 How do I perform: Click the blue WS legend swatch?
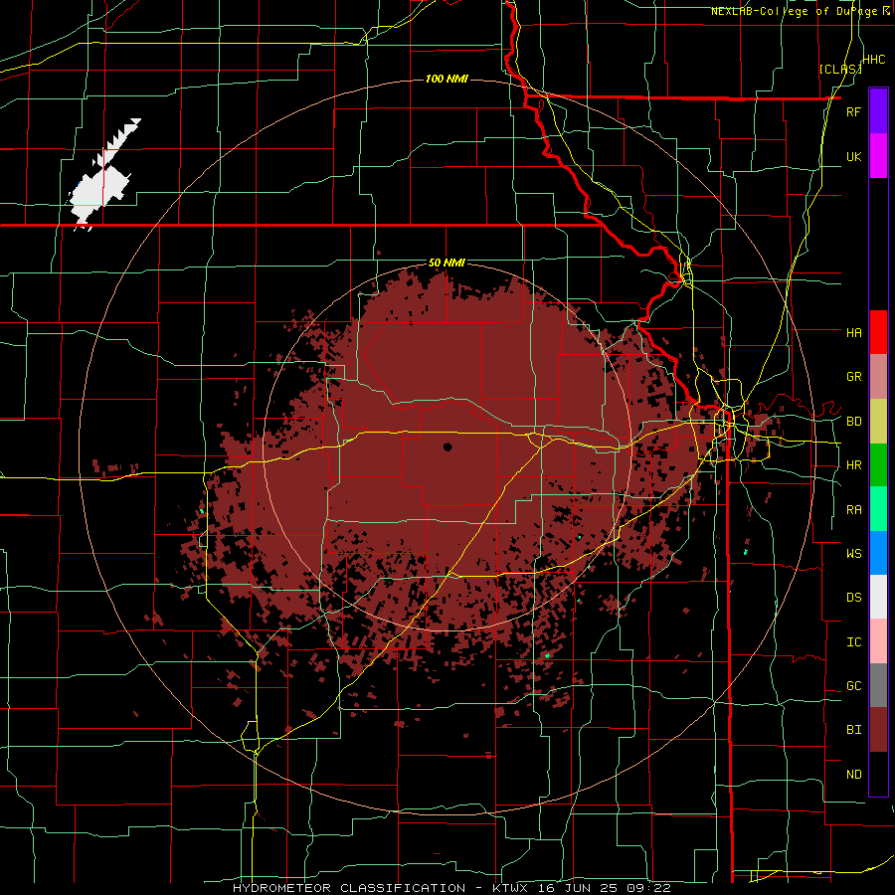(x=878, y=553)
